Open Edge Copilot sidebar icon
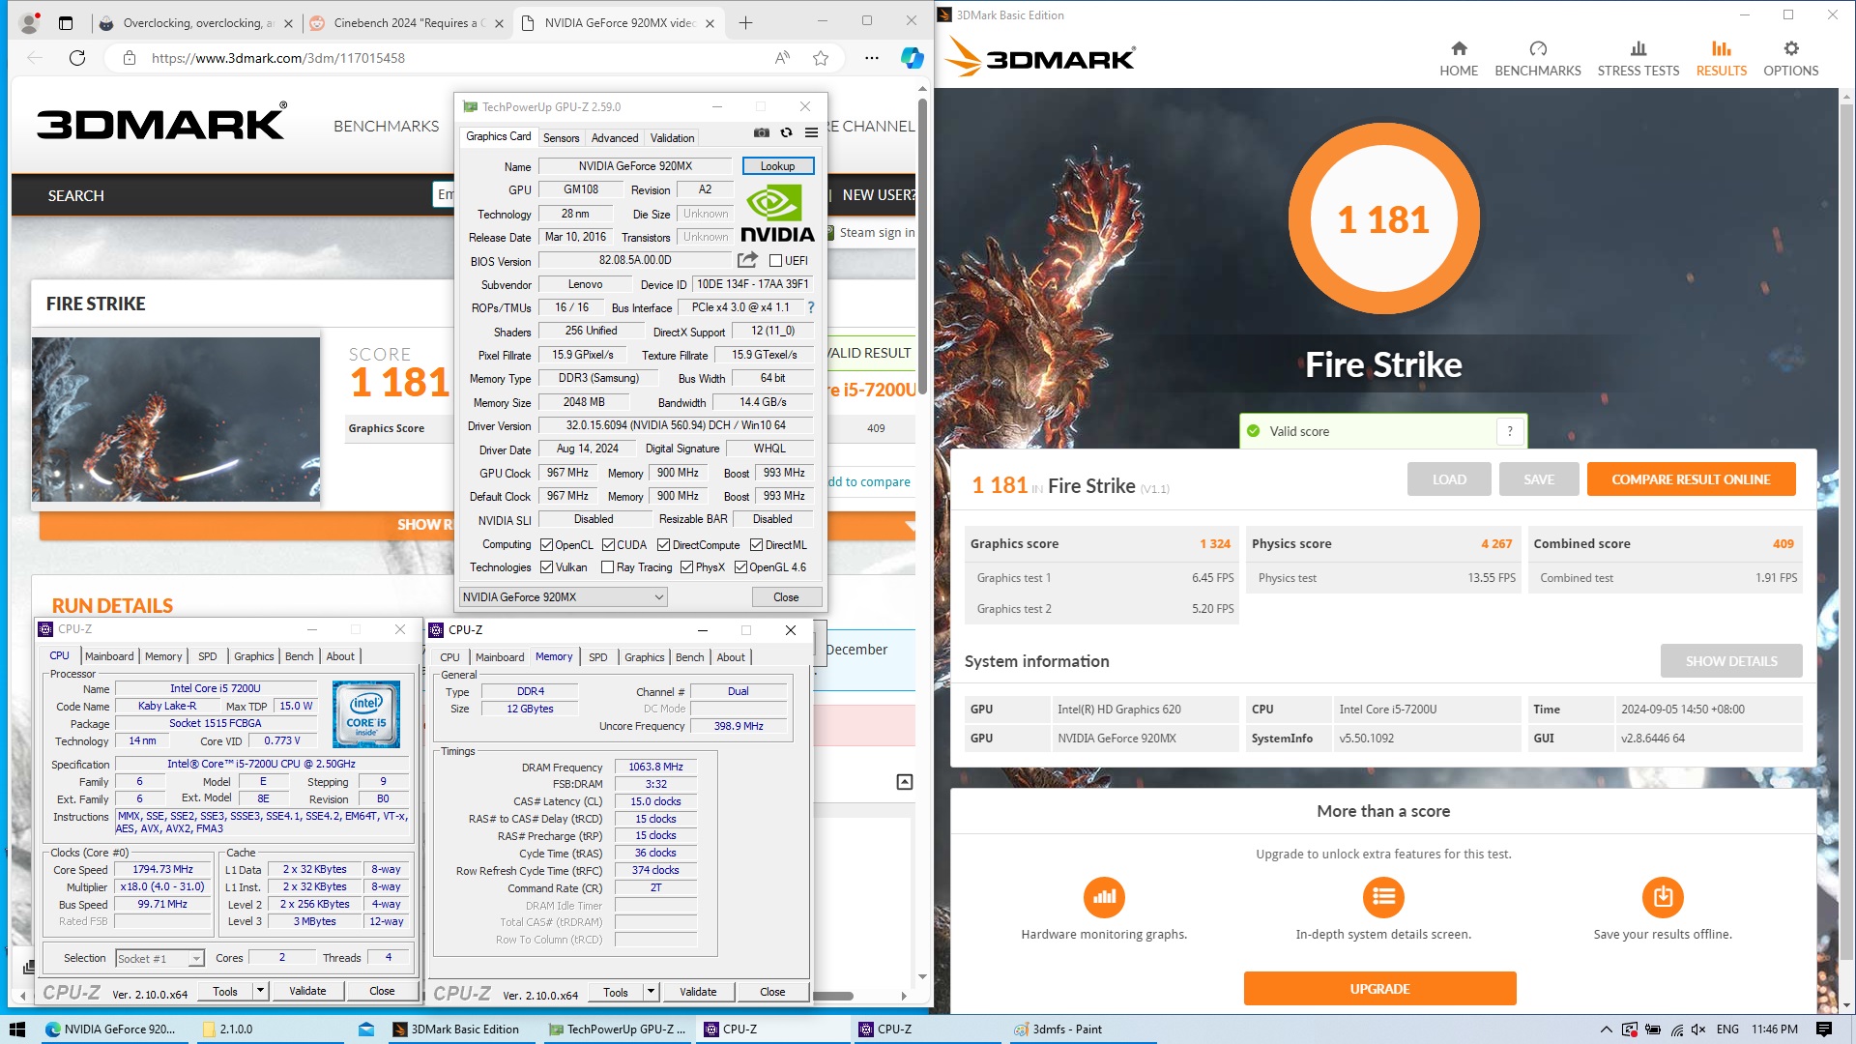The height and width of the screenshot is (1044, 1856). (x=912, y=58)
